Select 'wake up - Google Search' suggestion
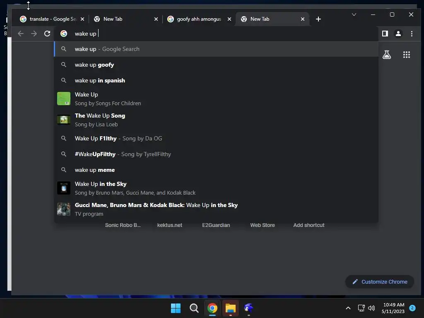 pos(216,49)
